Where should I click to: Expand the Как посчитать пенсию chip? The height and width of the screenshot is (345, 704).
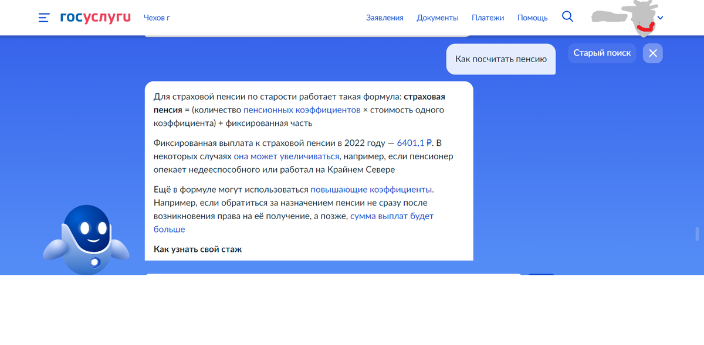point(500,59)
